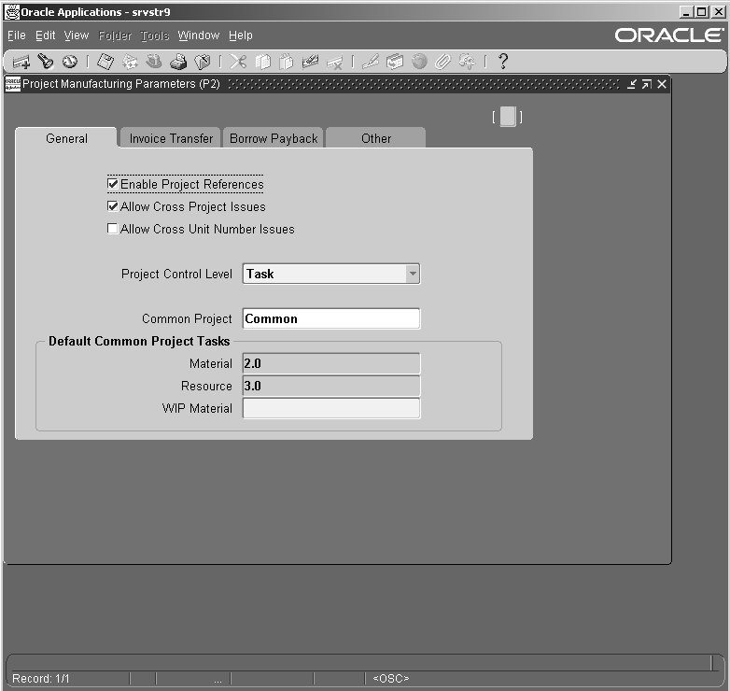Open the Help menu
Image resolution: width=730 pixels, height=691 pixels.
(x=241, y=35)
